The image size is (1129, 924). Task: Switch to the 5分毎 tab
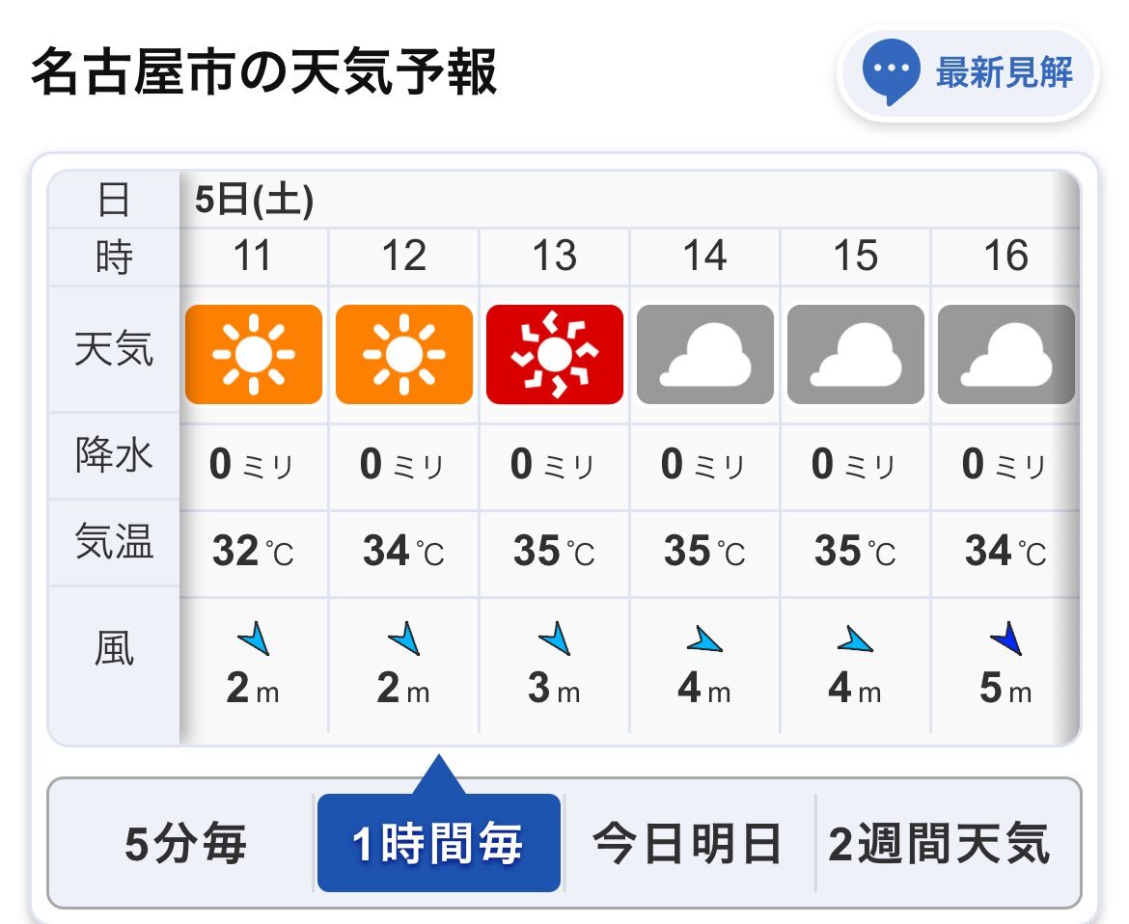185,843
